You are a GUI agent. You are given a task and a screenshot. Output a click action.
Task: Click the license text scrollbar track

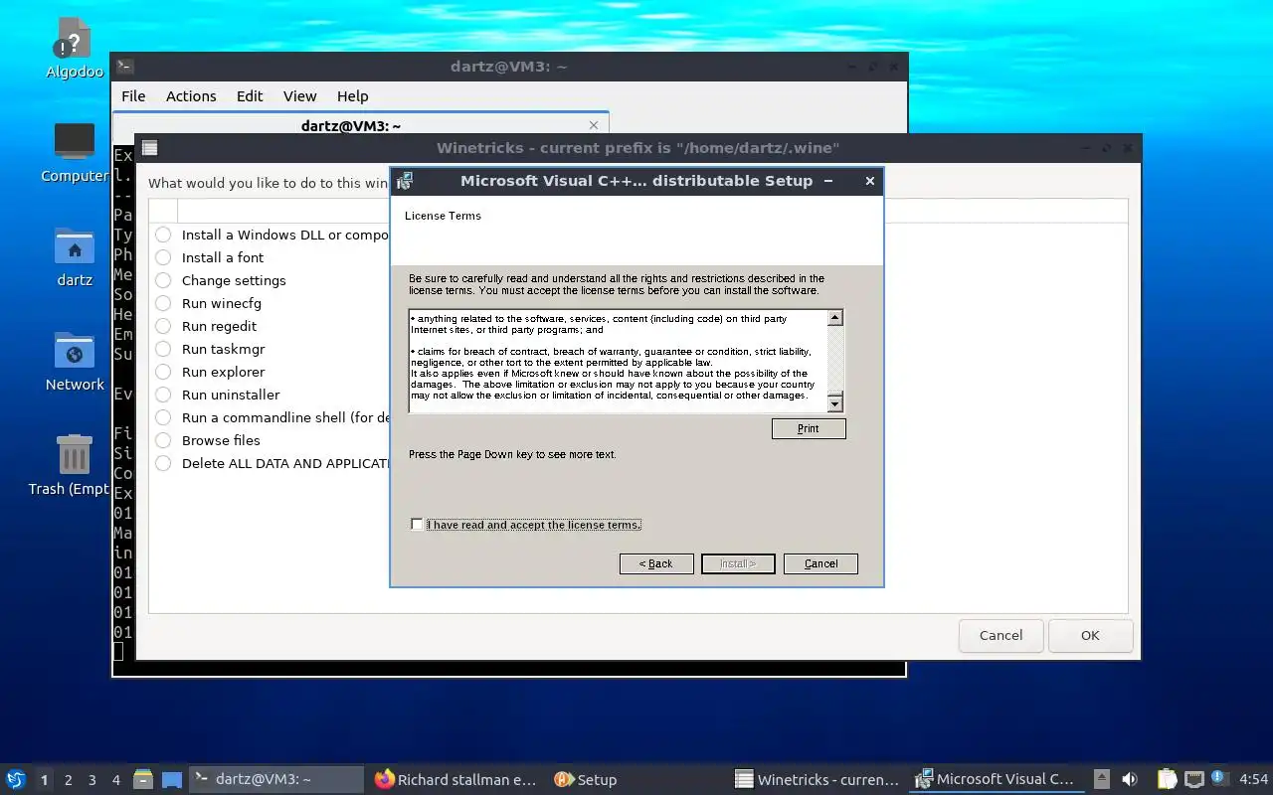tap(835, 361)
